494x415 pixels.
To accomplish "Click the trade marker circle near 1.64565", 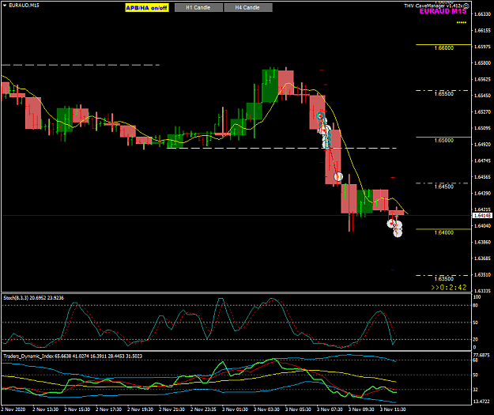I will click(x=338, y=176).
